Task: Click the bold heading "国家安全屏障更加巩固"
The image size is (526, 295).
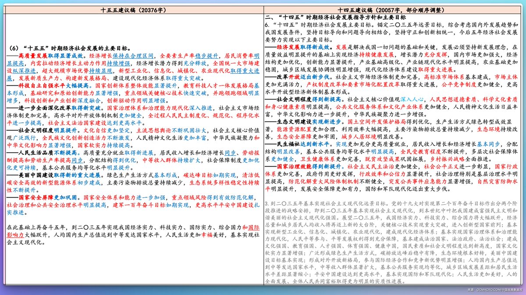Action: pyautogui.click(x=47, y=197)
